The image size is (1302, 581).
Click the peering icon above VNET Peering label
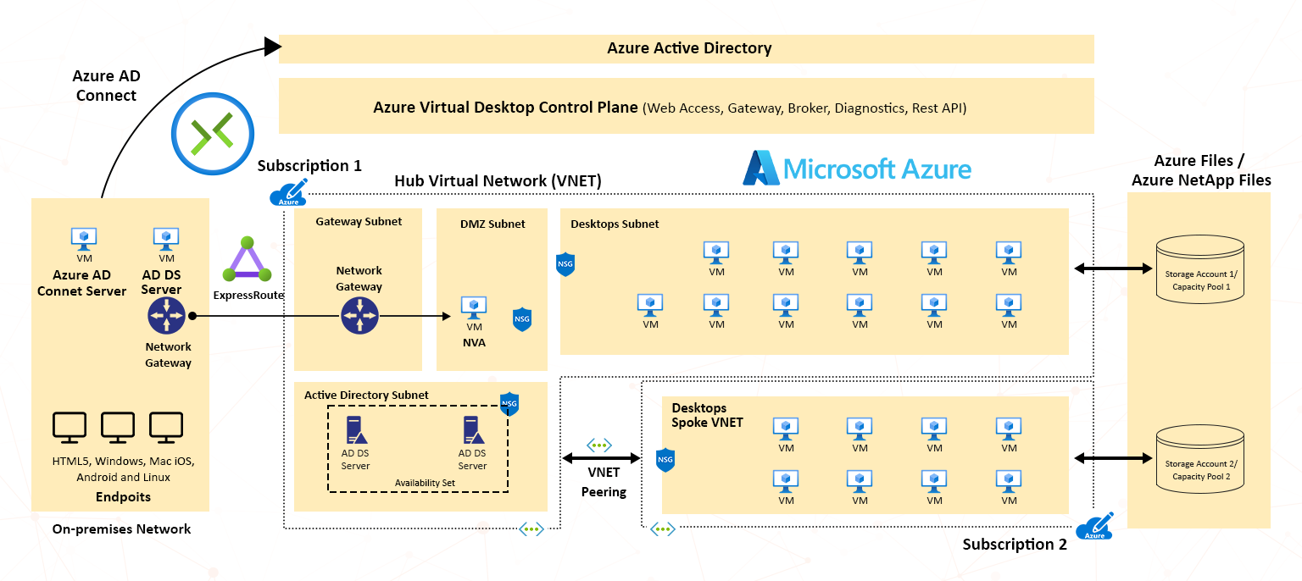click(599, 445)
